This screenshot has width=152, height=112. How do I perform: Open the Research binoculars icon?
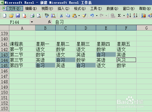[53, 16]
